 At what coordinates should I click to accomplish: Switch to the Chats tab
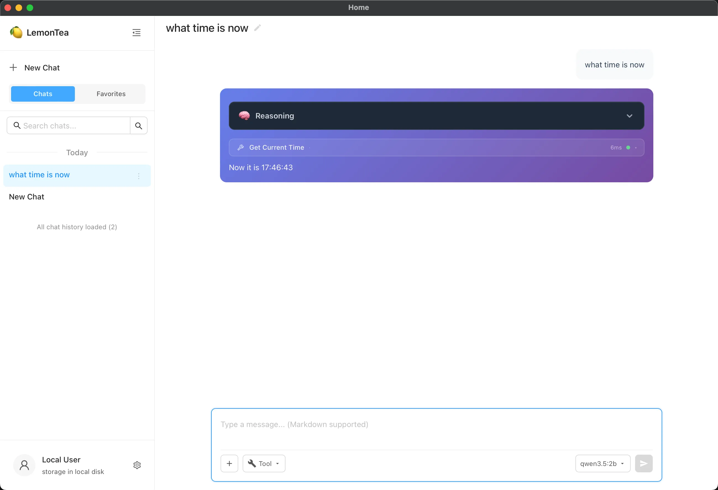pyautogui.click(x=43, y=94)
